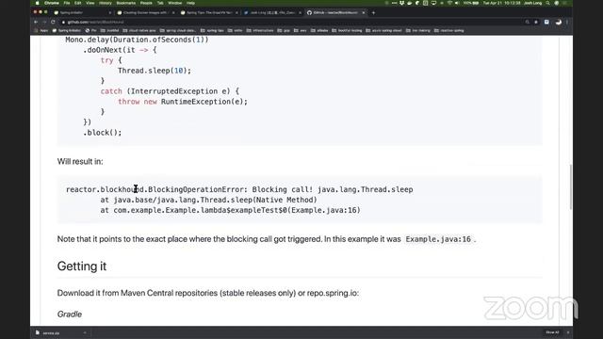This screenshot has width=603, height=339.
Task: Click the Wi-Fi status icon
Action: (x=449, y=3)
